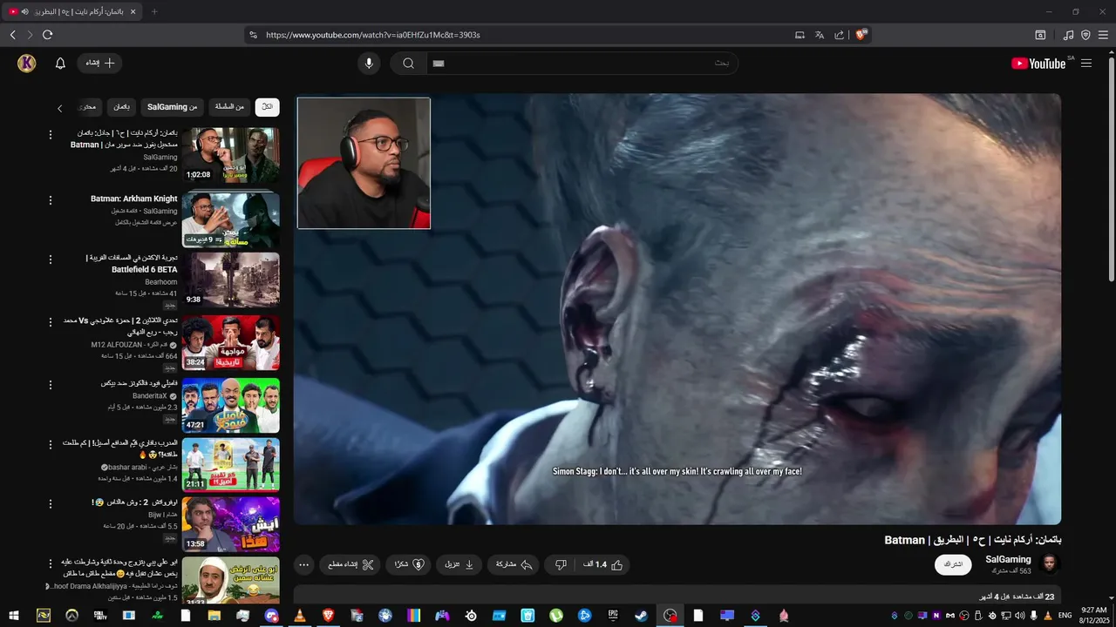Viewport: 1116px width, 627px height.
Task: Click the Clip scissors button
Action: [x=350, y=565]
